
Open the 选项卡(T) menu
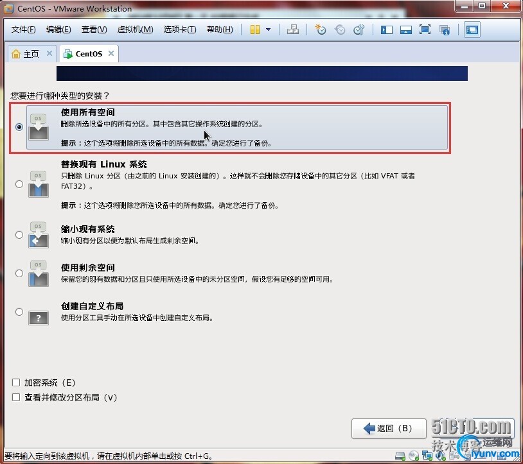(180, 30)
